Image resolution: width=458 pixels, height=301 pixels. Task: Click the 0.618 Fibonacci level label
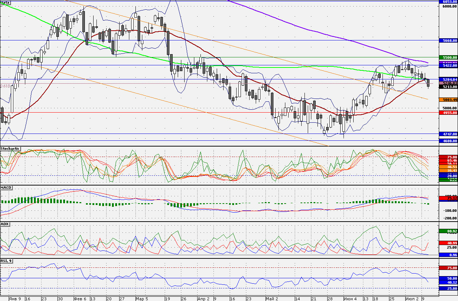5,86
